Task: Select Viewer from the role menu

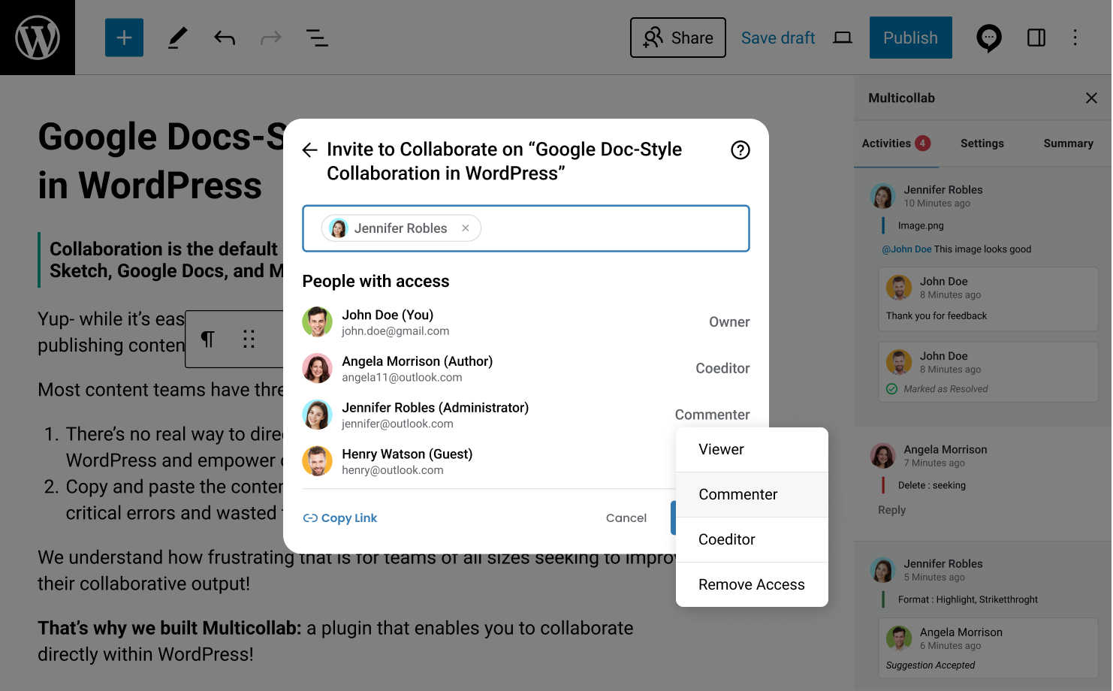Action: 752,450
